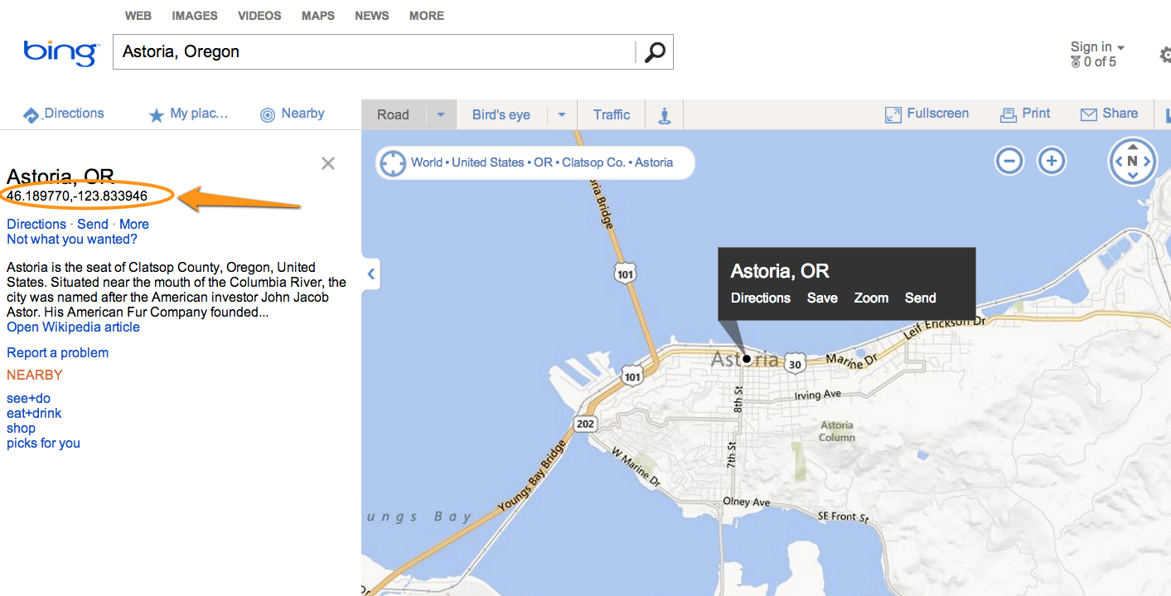Click the coordinates 46.189770,-123.833946

77,196
